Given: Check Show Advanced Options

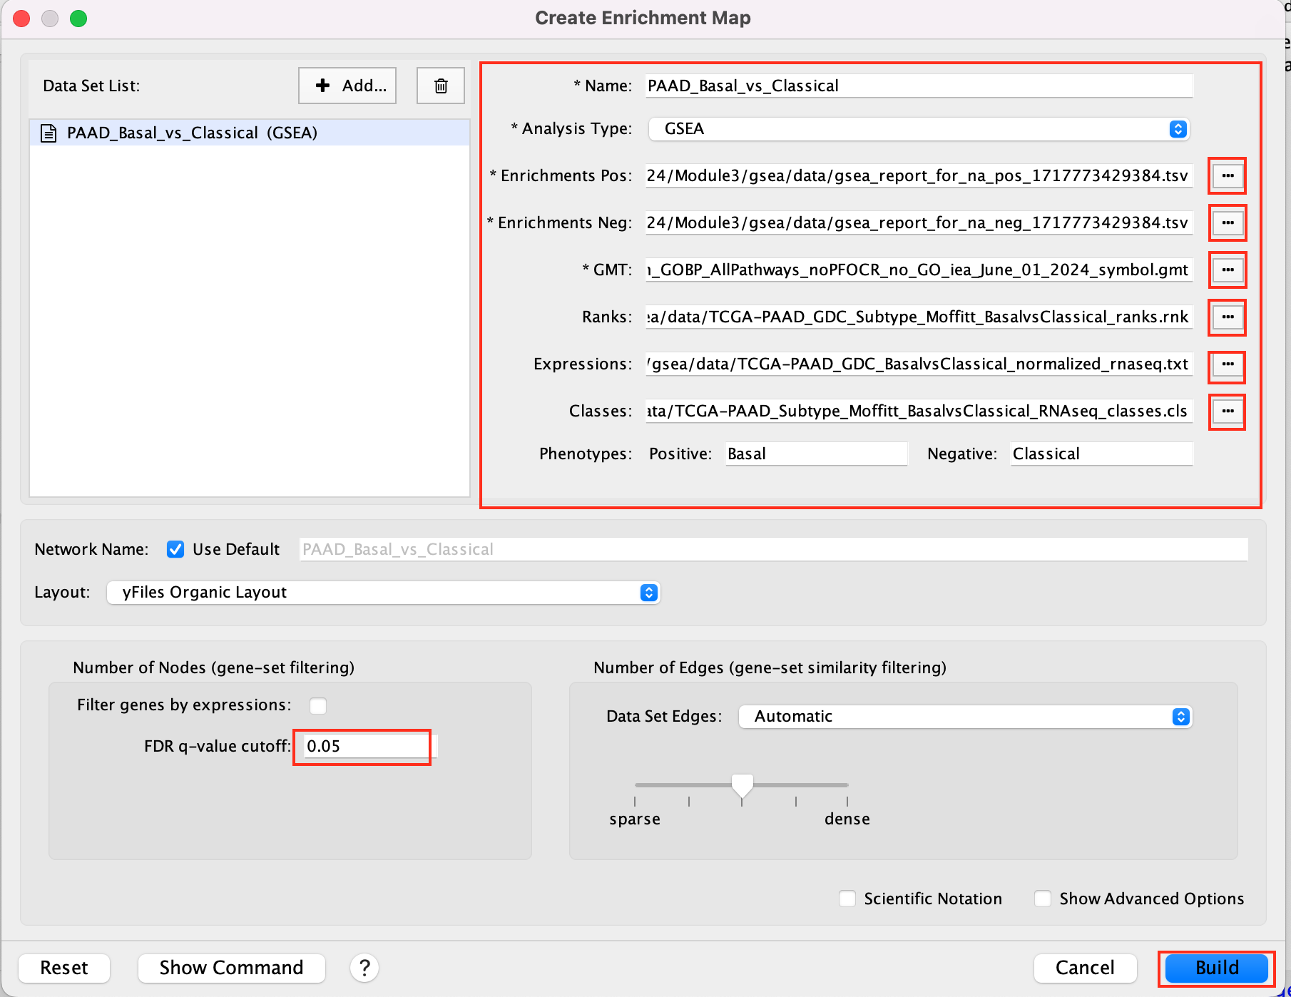Looking at the screenshot, I should tap(1043, 899).
